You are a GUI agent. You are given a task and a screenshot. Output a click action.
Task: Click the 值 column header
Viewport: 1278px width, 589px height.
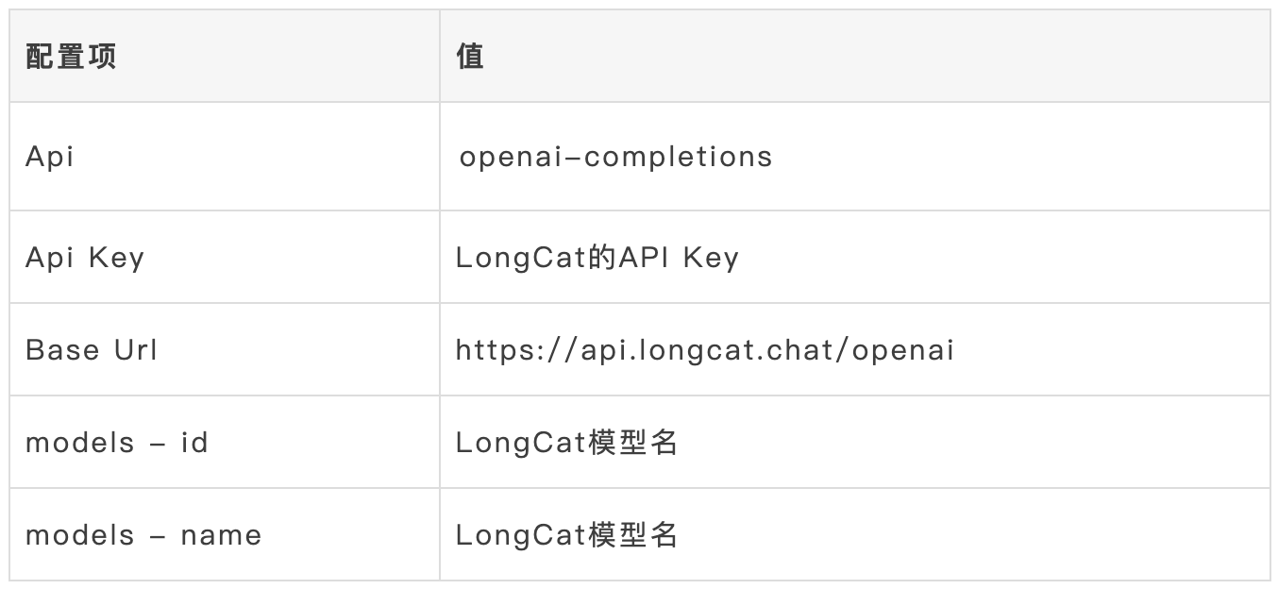(x=469, y=57)
